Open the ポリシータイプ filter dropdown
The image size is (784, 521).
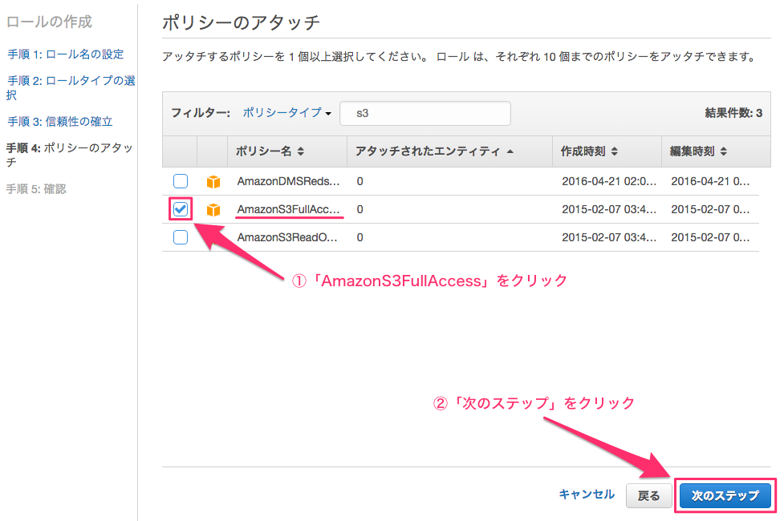287,113
